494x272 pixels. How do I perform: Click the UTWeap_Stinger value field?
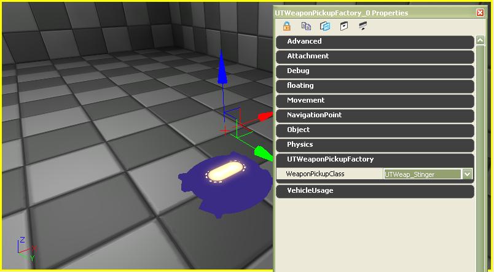pos(422,174)
